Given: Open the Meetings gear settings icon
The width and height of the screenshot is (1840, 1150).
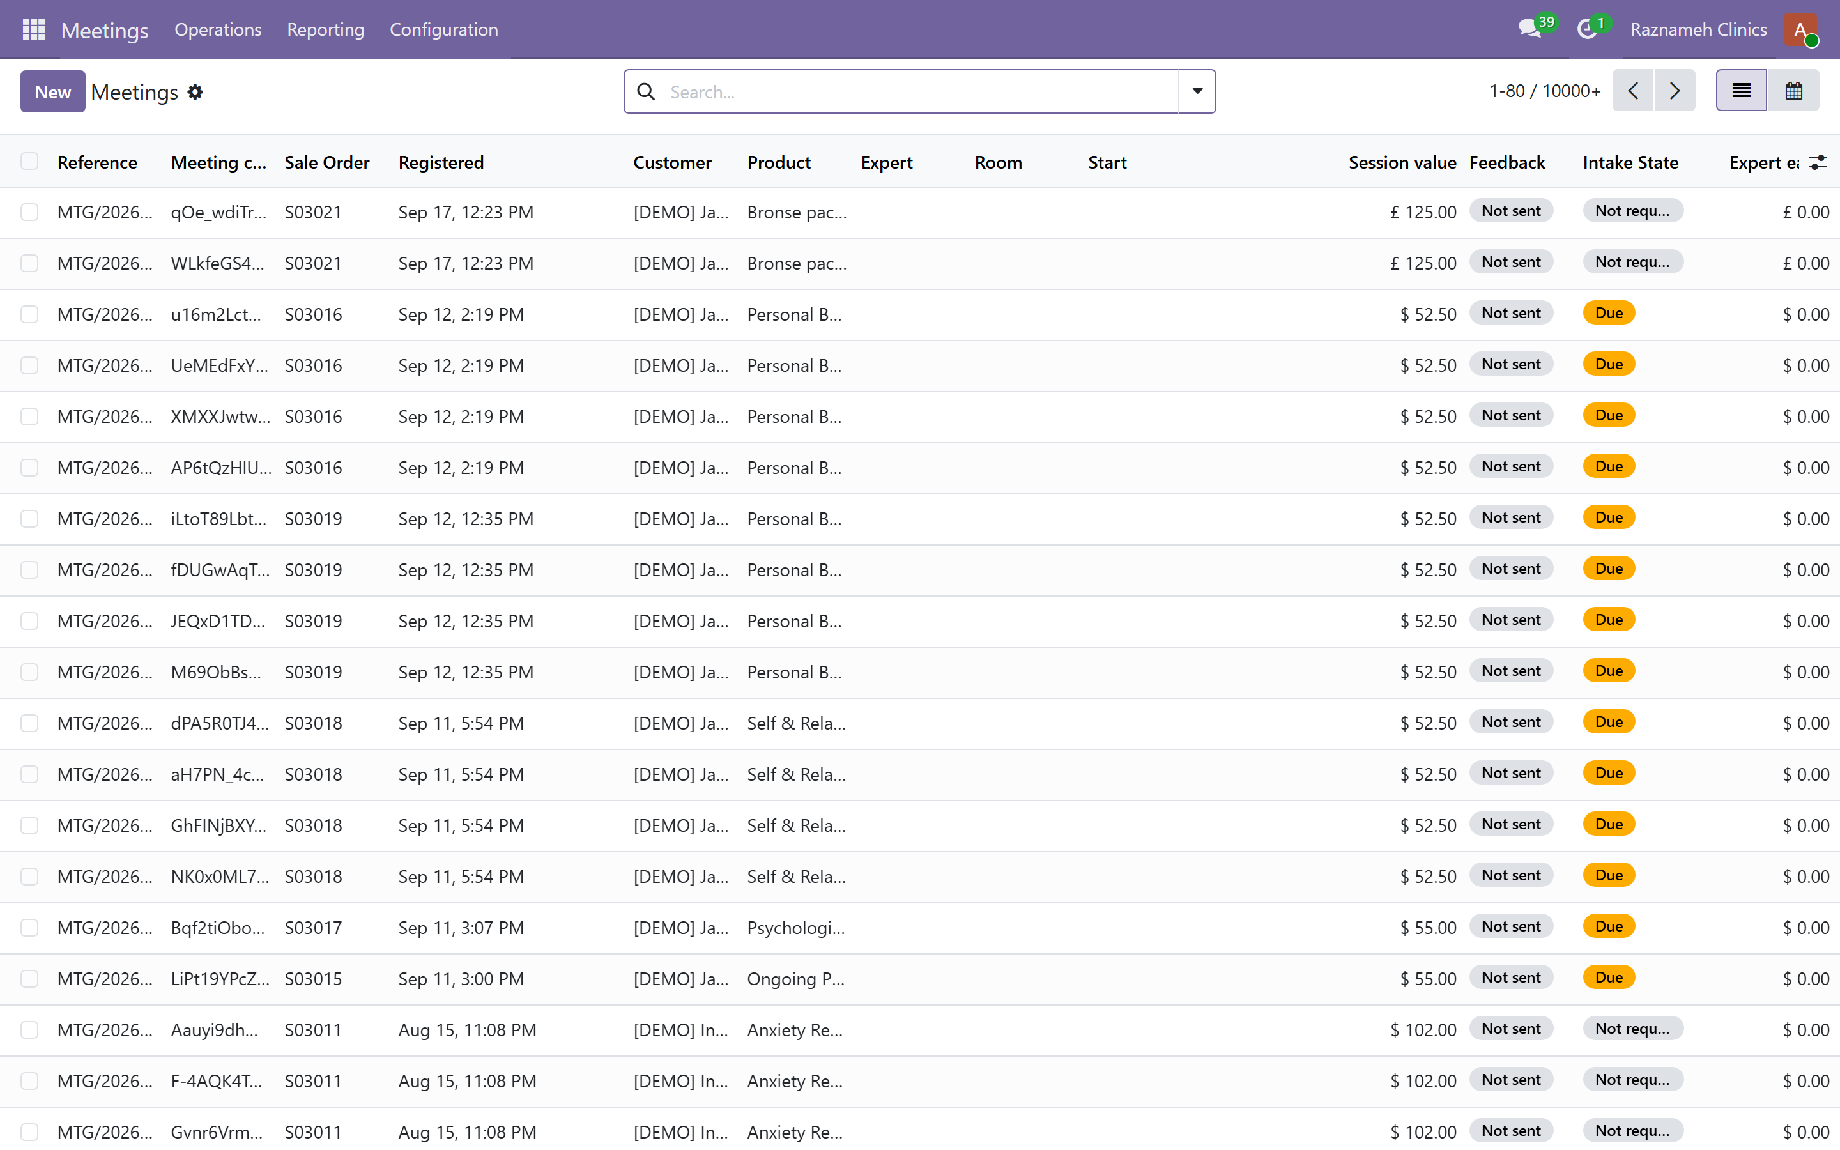Looking at the screenshot, I should pos(195,92).
